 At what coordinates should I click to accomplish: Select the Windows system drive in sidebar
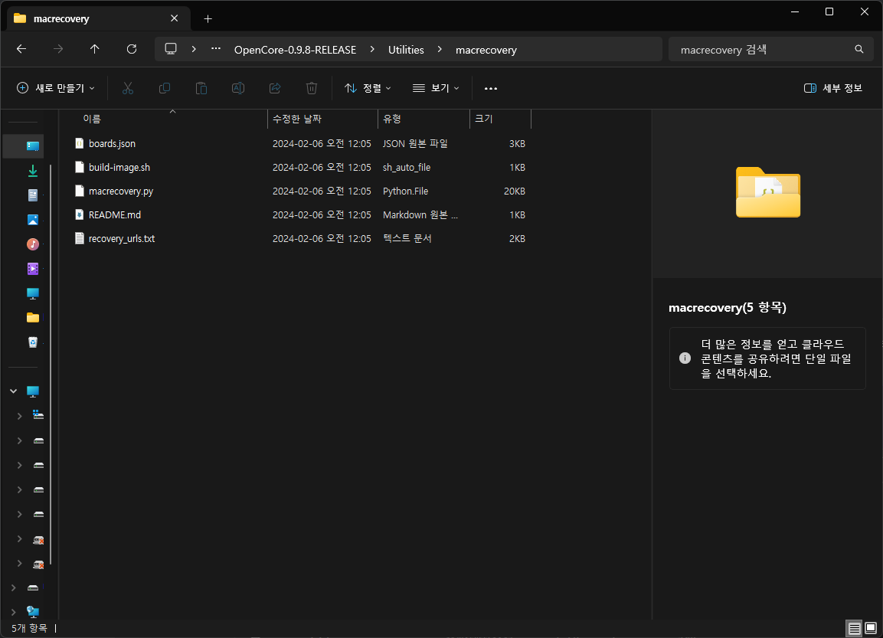tap(38, 416)
